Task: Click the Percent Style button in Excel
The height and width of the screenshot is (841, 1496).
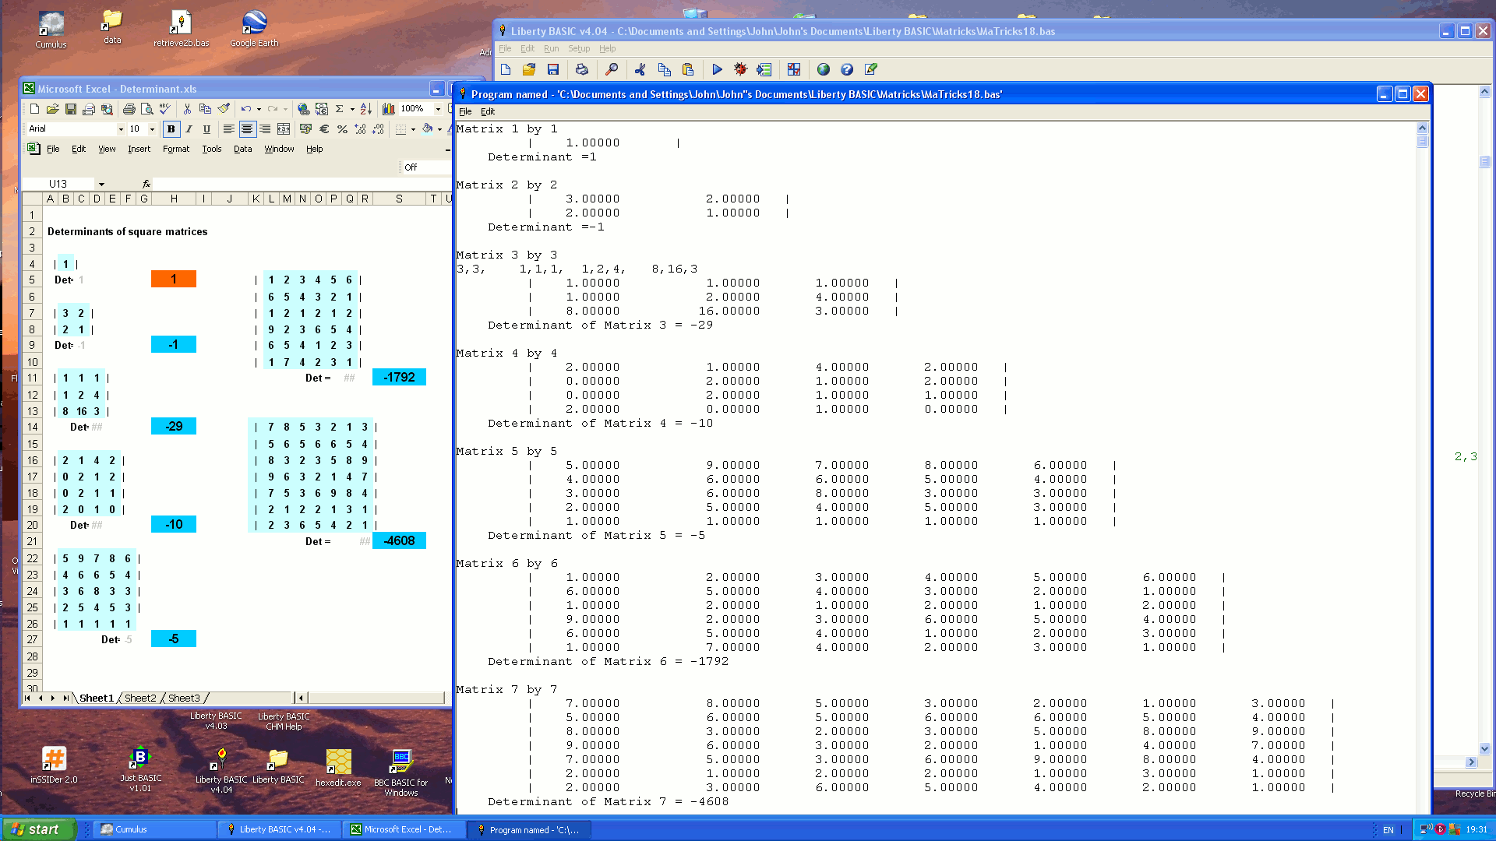Action: coord(343,129)
